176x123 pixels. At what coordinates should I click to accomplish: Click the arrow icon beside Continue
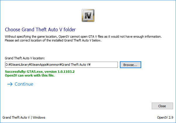(x=10, y=84)
